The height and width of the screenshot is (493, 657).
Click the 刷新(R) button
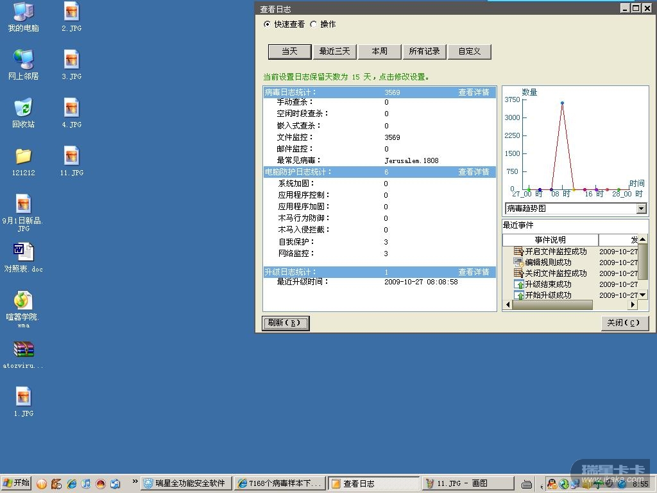pyautogui.click(x=286, y=323)
